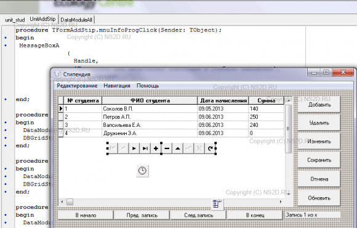
Task: Click the Next record navigator arrow
Action: coord(134,149)
